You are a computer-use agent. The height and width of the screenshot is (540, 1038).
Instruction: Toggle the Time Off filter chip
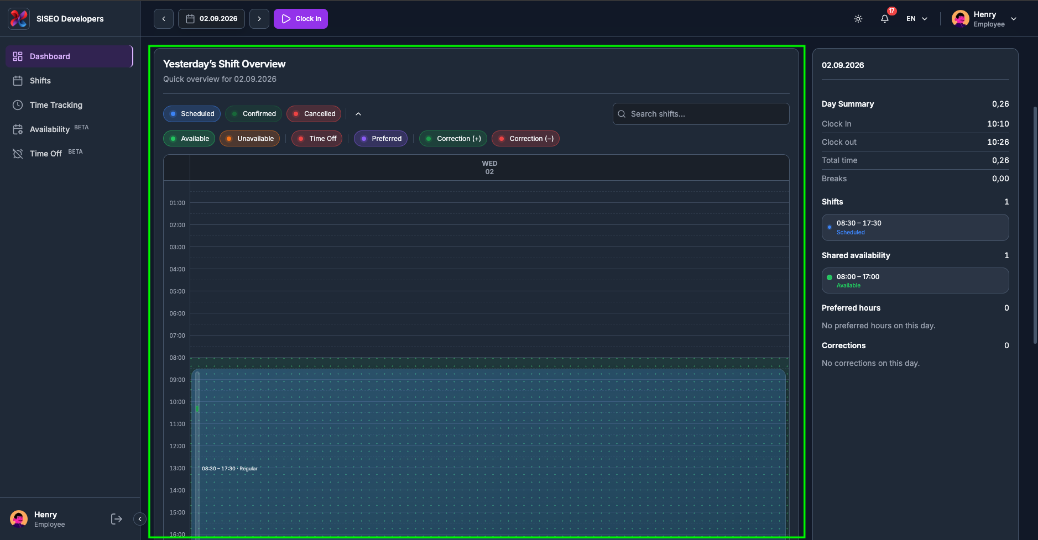point(317,139)
